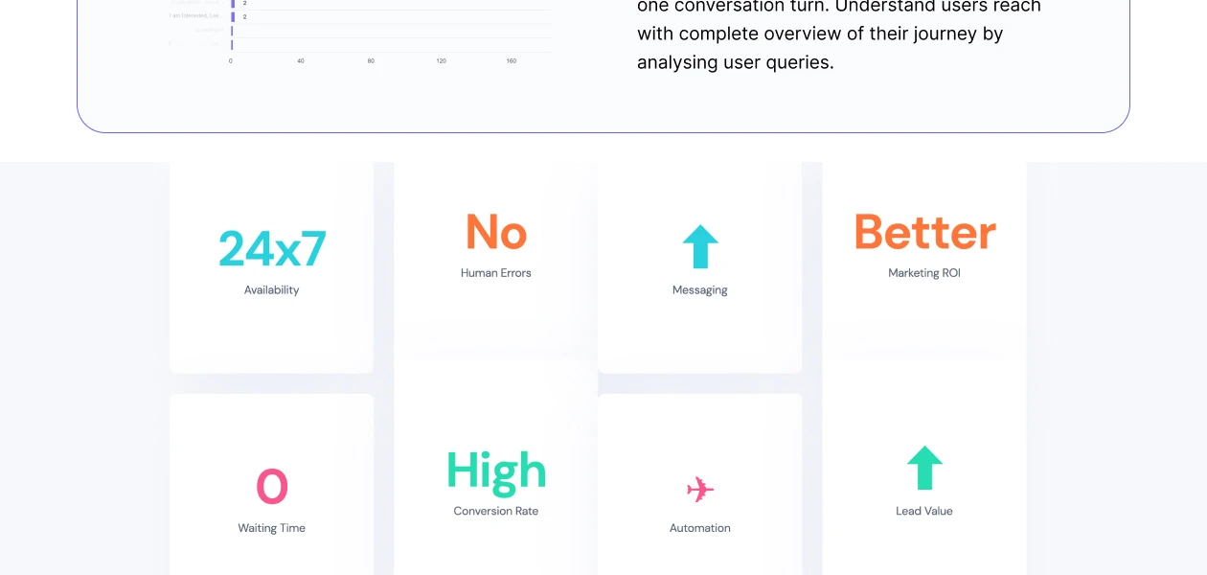Viewport: 1207px width, 575px height.
Task: Select the Human Errors label
Action: [496, 273]
